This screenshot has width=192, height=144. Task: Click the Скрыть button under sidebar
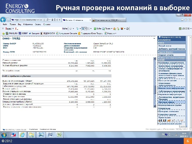point(182,126)
